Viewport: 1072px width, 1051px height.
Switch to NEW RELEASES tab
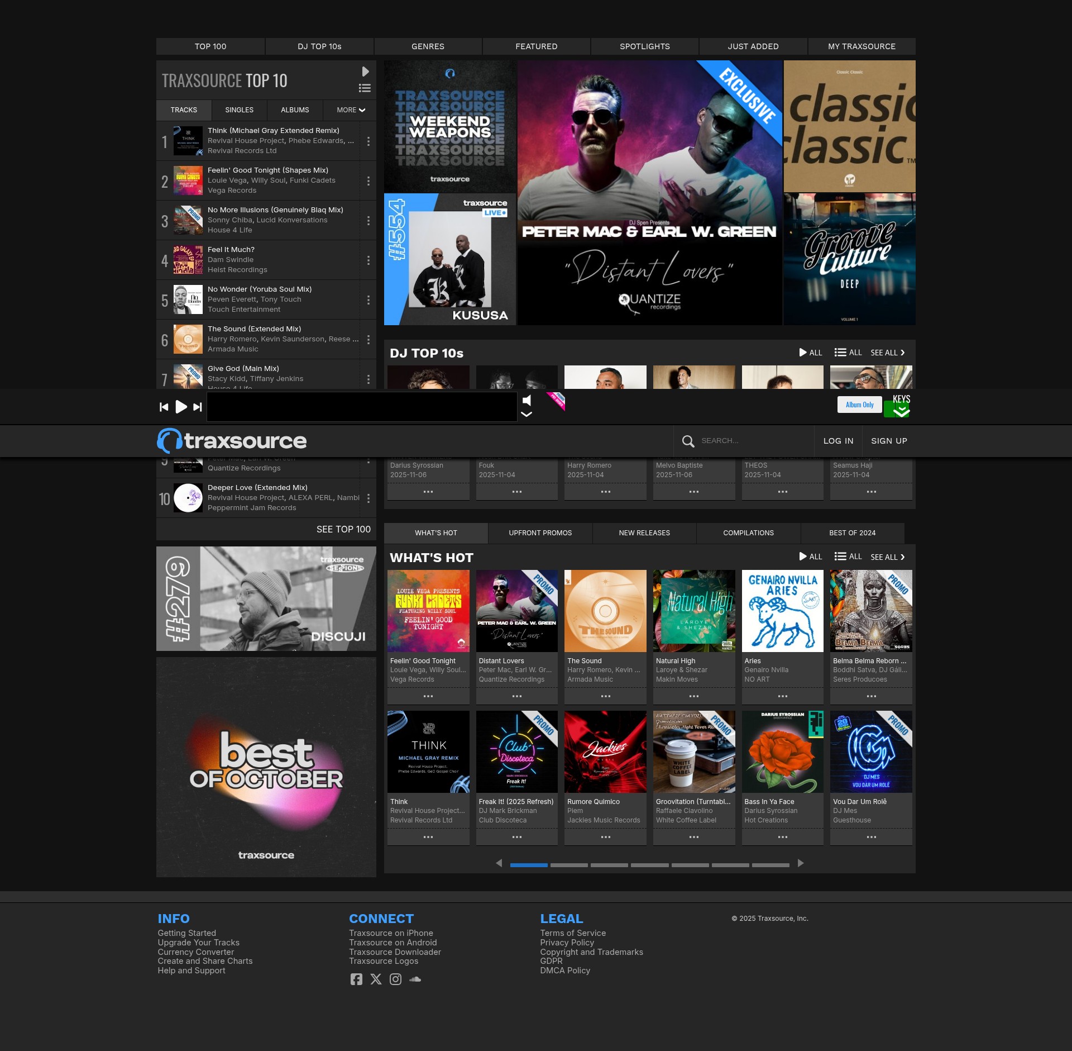644,533
